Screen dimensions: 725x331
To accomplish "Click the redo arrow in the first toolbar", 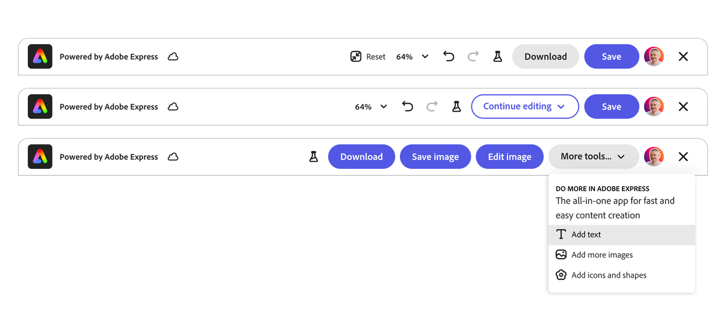I will click(473, 57).
